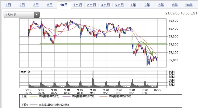Switch to the 3日 range tab

point(36,5)
